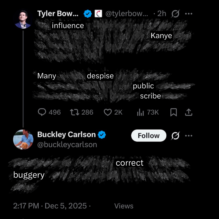This screenshot has height=219, width=219.
Task: Click the Views count label
Action: click(x=124, y=206)
